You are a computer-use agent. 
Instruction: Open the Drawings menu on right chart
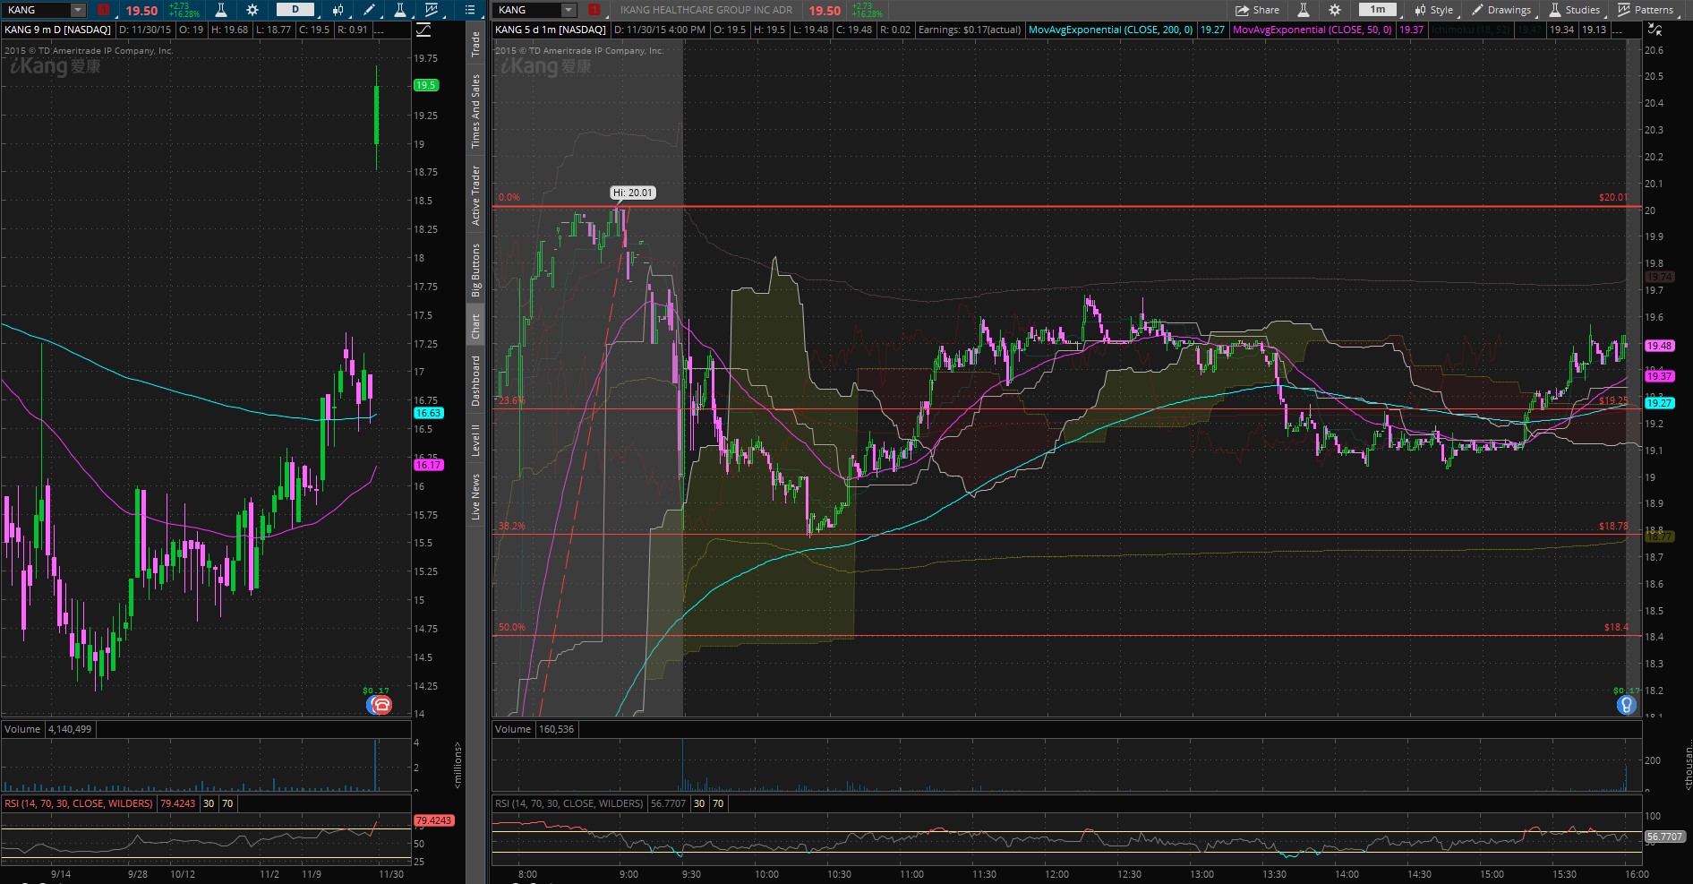point(1501,10)
